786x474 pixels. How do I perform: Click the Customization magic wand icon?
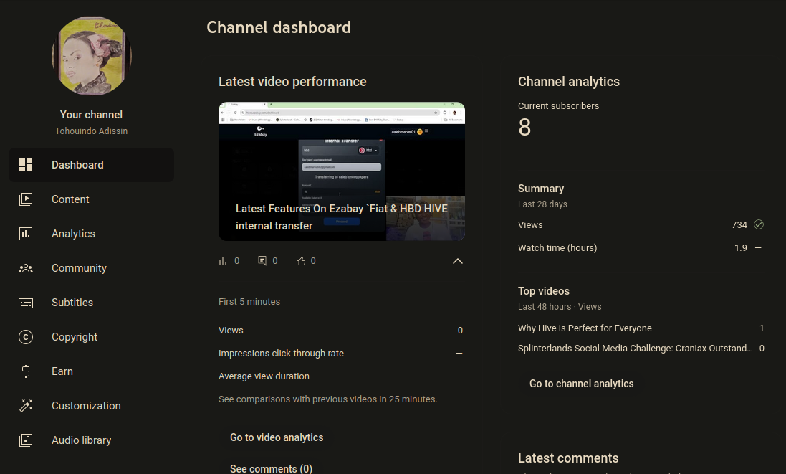(26, 406)
